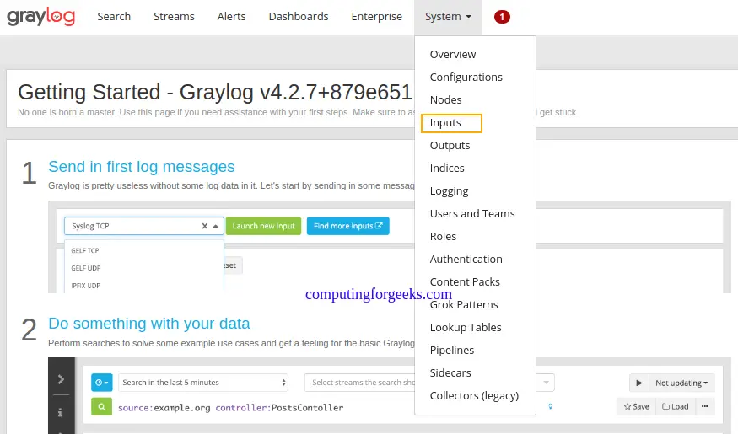Select Content Packs entry
This screenshot has height=434, width=738.
465,282
